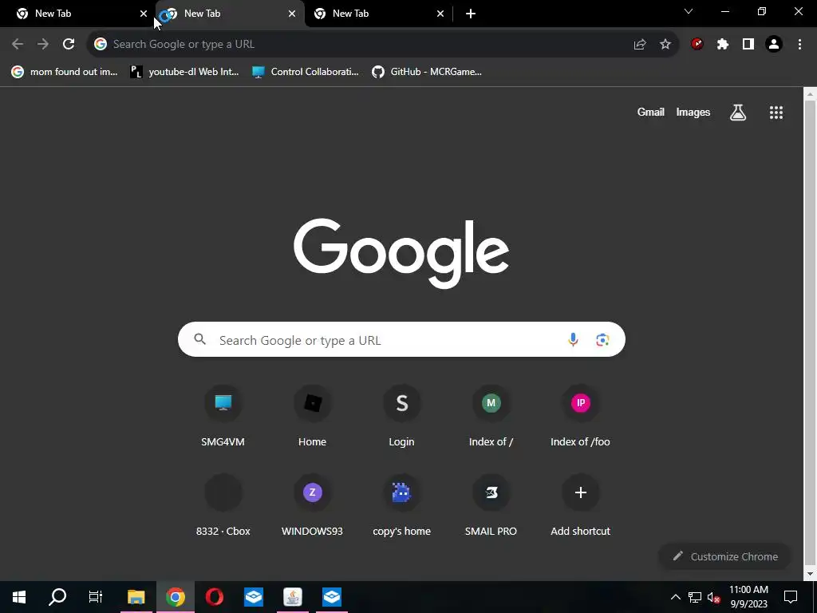The width and height of the screenshot is (817, 613).
Task: Open the '8332 · Cbox' shortcut
Action: (223, 507)
